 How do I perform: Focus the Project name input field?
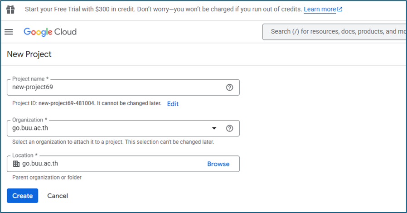[x=113, y=87]
